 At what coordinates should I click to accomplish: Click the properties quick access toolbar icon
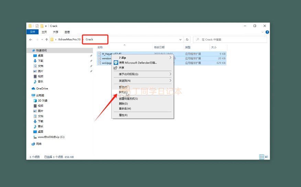37,26
